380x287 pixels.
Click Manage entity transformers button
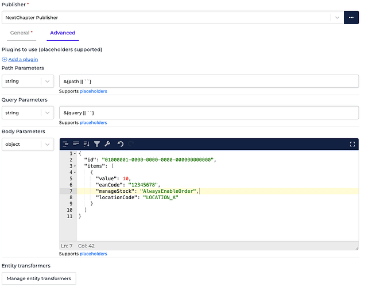coord(39,278)
